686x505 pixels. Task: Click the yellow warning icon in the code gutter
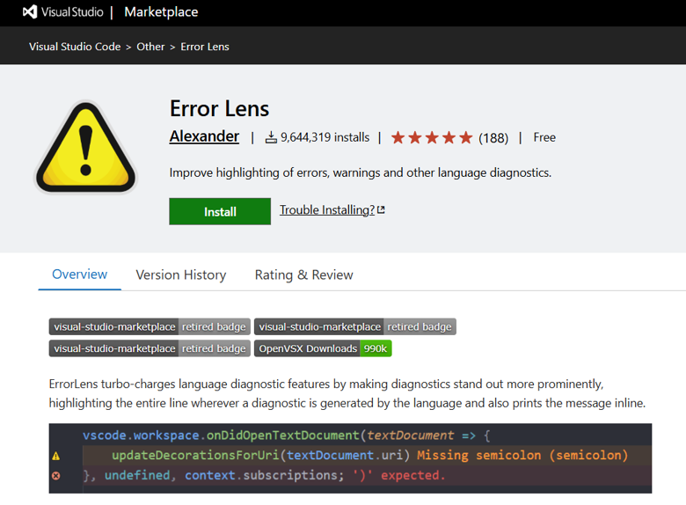56,456
